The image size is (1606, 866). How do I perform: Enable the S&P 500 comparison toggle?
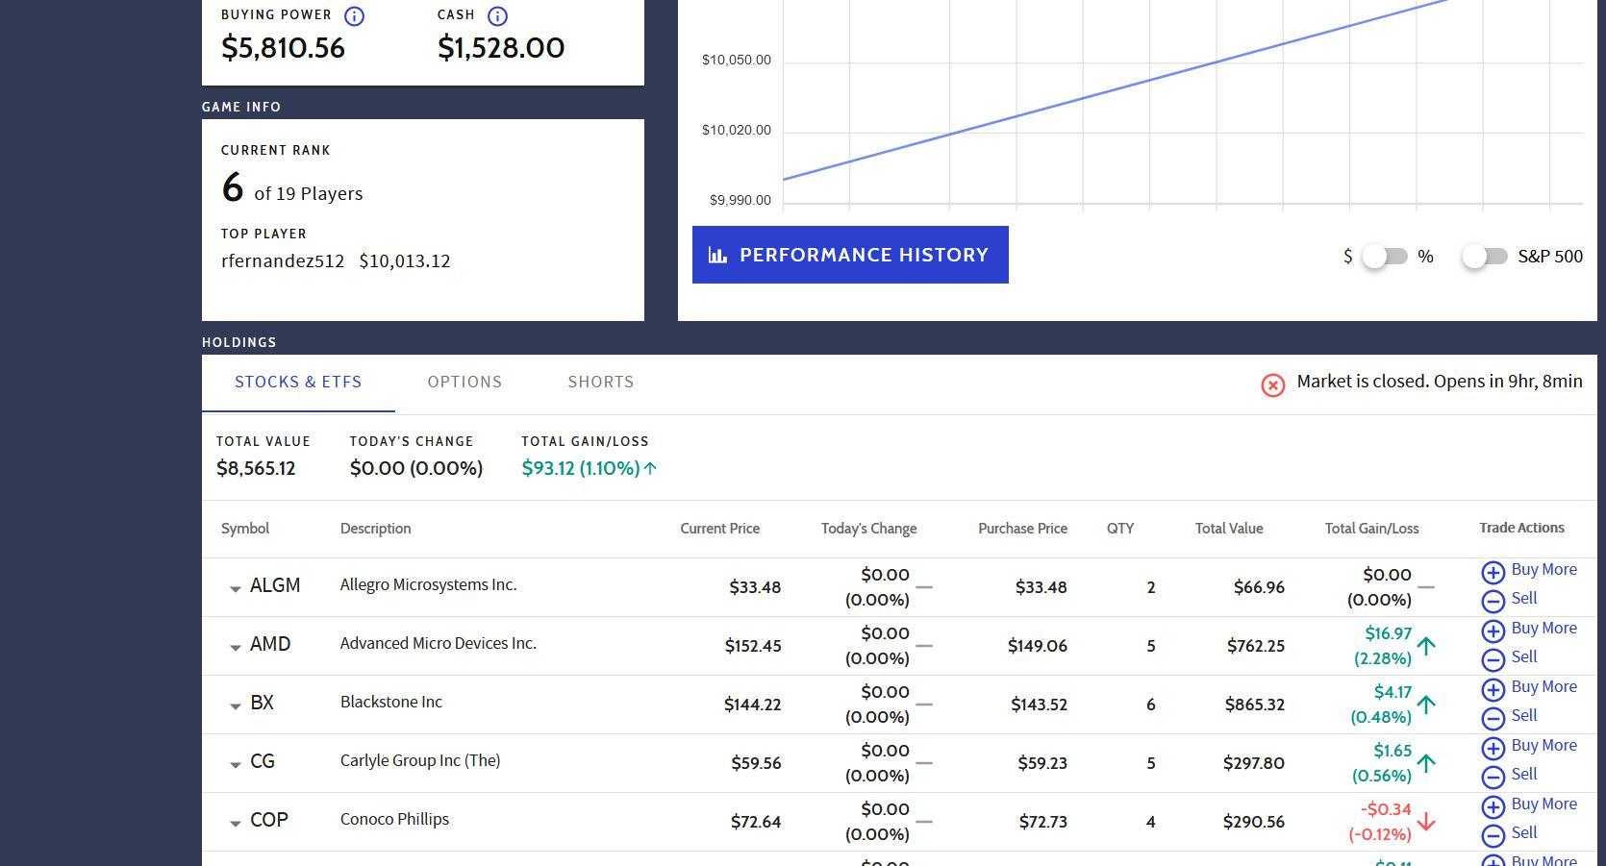[x=1485, y=257]
